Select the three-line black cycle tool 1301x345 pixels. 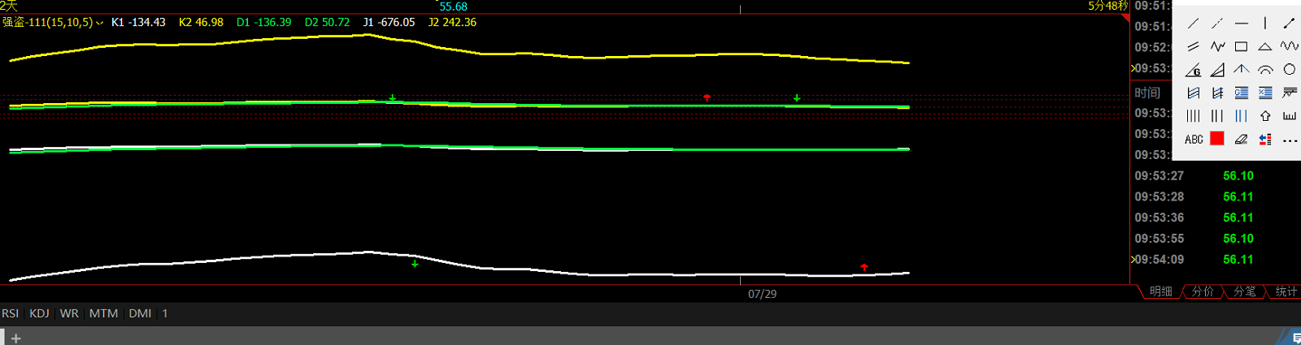(1217, 116)
